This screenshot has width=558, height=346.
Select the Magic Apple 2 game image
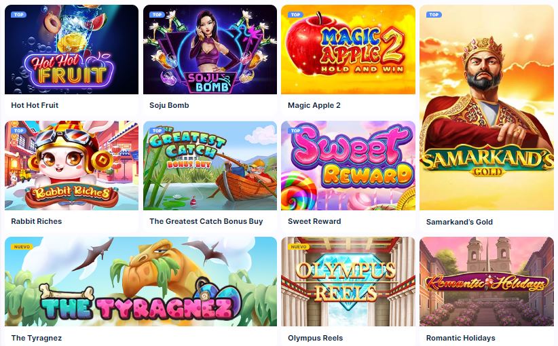pyautogui.click(x=348, y=50)
